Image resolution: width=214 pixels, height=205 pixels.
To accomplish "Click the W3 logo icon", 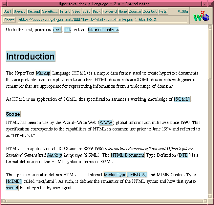I will click(201, 16).
